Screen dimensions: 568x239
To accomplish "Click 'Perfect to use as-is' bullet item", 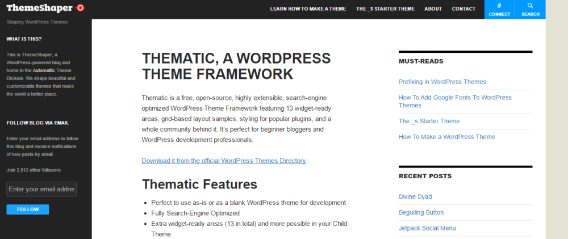I will [x=249, y=203].
